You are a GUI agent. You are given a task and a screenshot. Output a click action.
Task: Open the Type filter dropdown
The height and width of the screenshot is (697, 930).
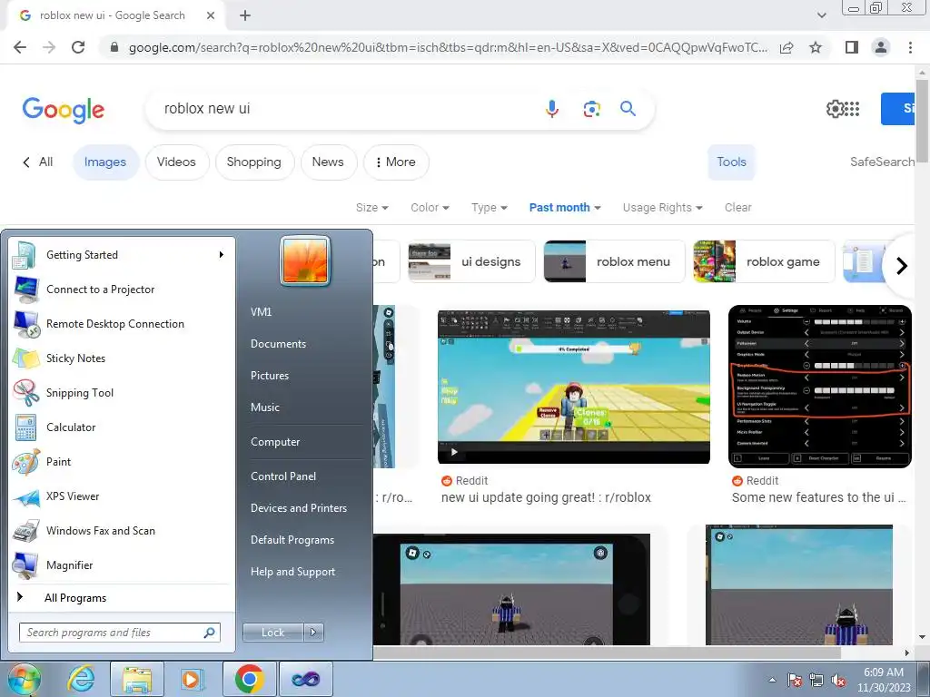pyautogui.click(x=490, y=208)
